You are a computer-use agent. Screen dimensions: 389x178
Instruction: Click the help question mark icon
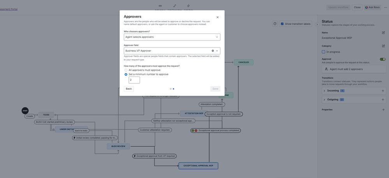pyautogui.click(x=275, y=24)
